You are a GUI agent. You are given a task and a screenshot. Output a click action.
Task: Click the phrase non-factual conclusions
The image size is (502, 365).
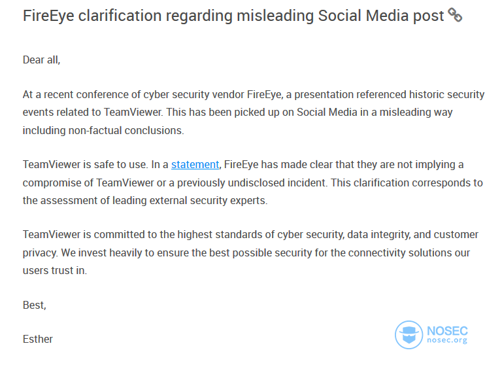[x=125, y=130]
